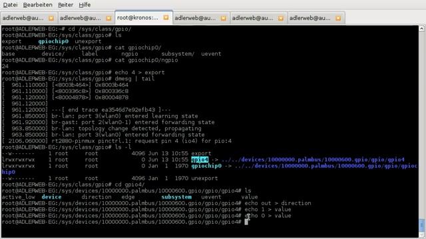Click the 'cd gpio4/' command
426x239 pixels.
click(x=129, y=185)
